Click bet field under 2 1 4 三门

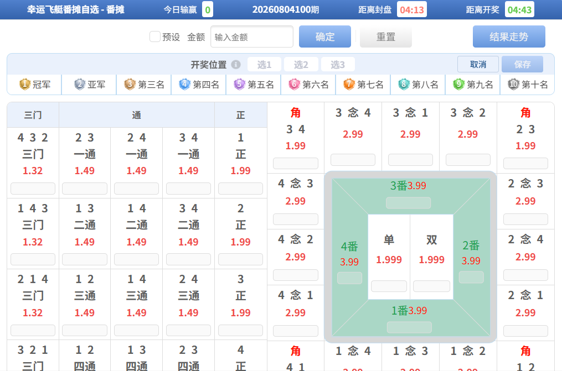click(33, 330)
